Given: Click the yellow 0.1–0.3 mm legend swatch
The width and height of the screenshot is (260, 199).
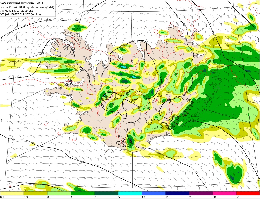Looking at the screenshot, I should (12, 193).
